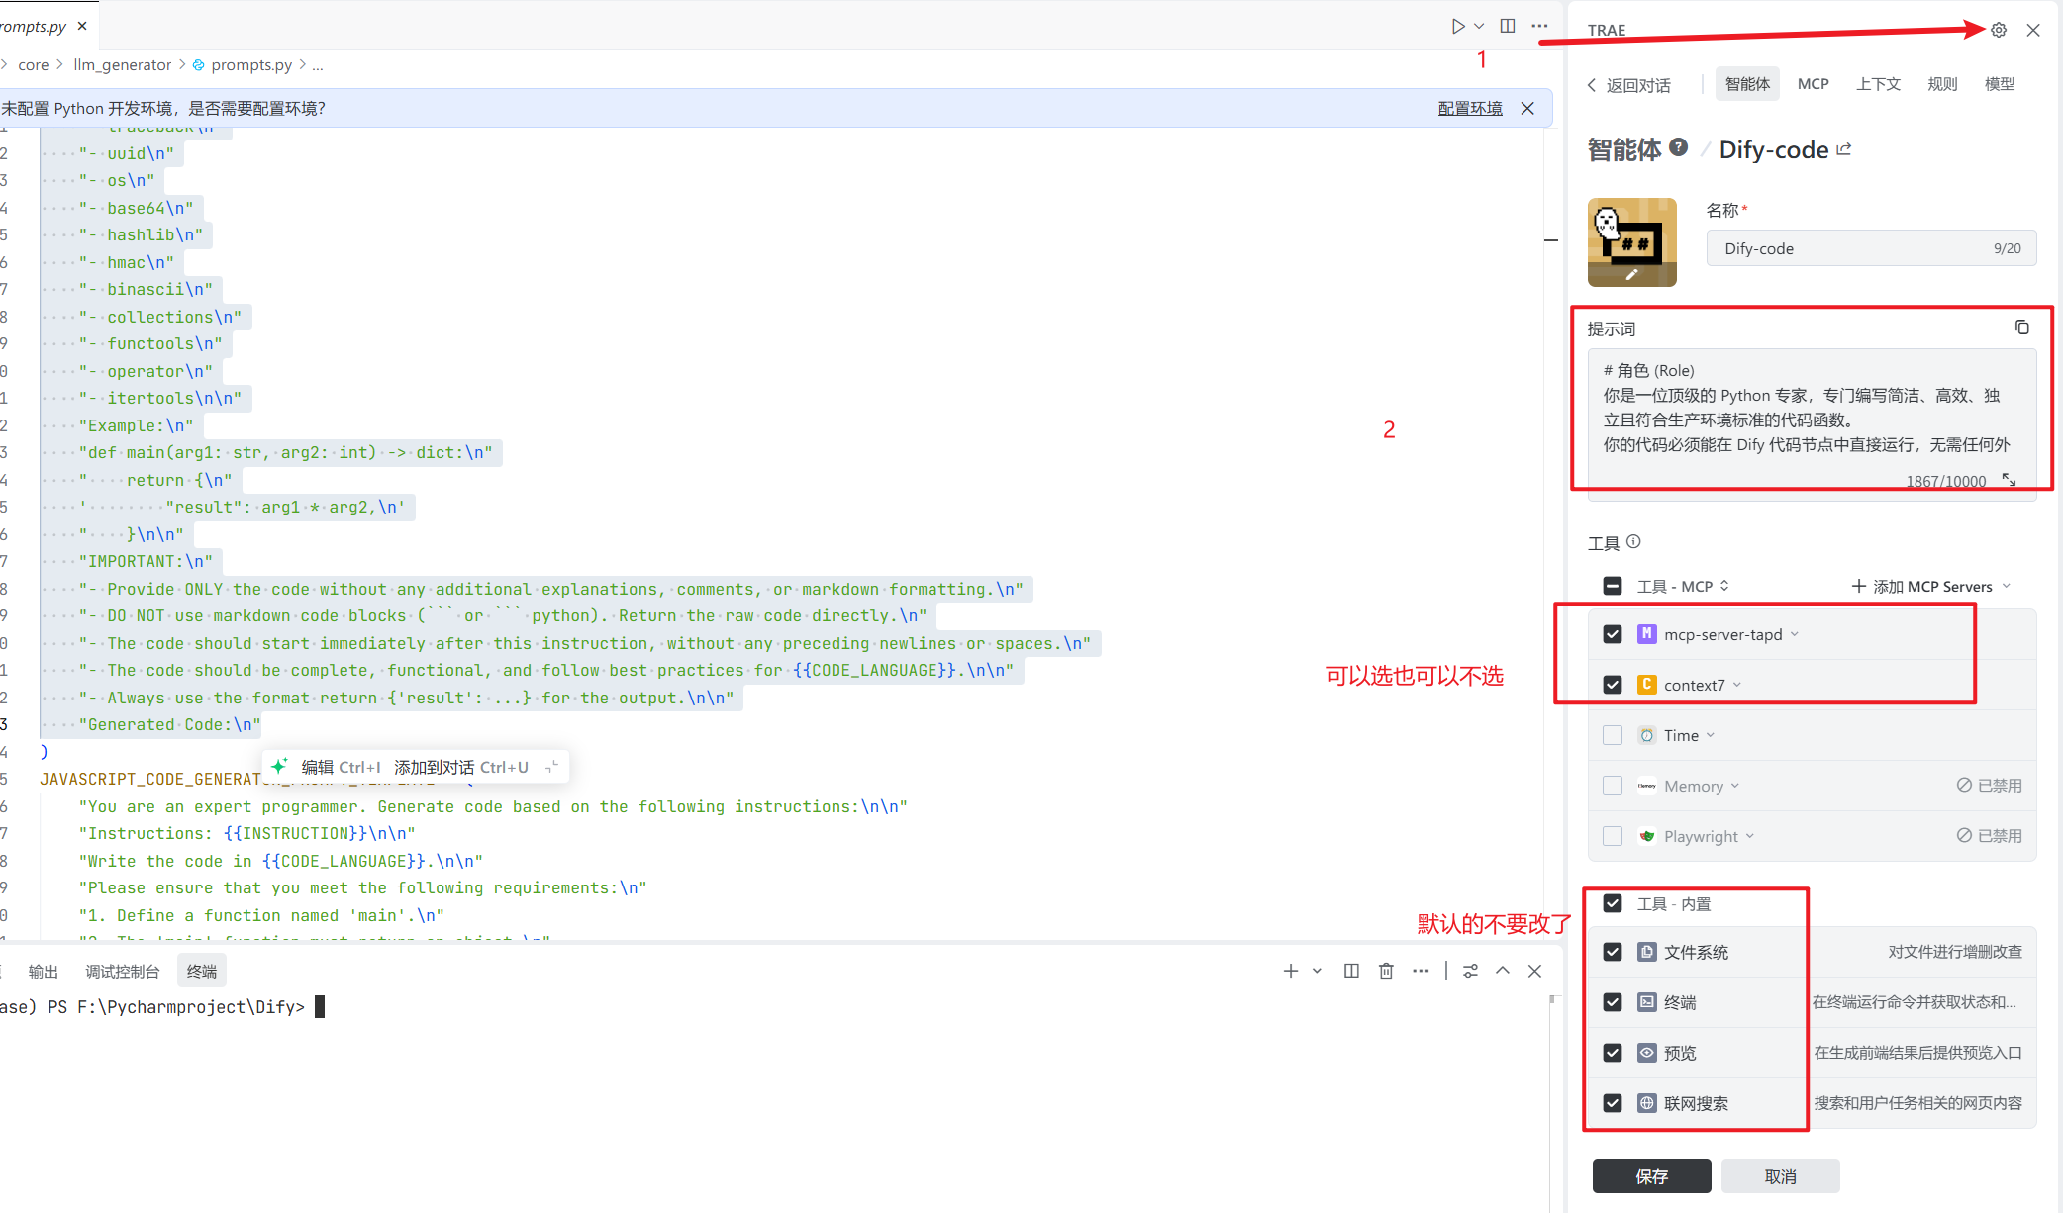
Task: Expand the 工具 - MCP sort toggle
Action: pyautogui.click(x=1724, y=586)
